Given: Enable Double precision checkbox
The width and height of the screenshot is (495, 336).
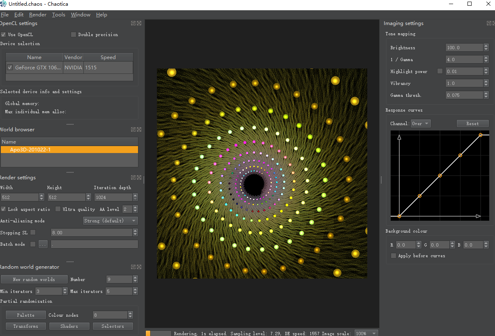Looking at the screenshot, I should pyautogui.click(x=74, y=35).
